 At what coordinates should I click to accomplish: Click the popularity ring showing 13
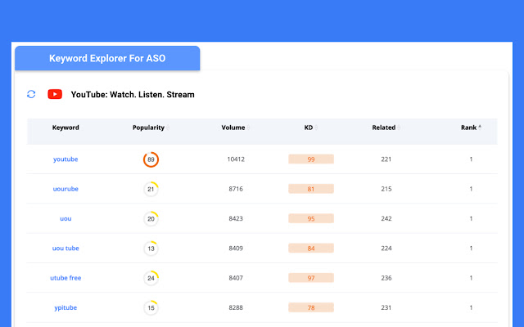151,249
